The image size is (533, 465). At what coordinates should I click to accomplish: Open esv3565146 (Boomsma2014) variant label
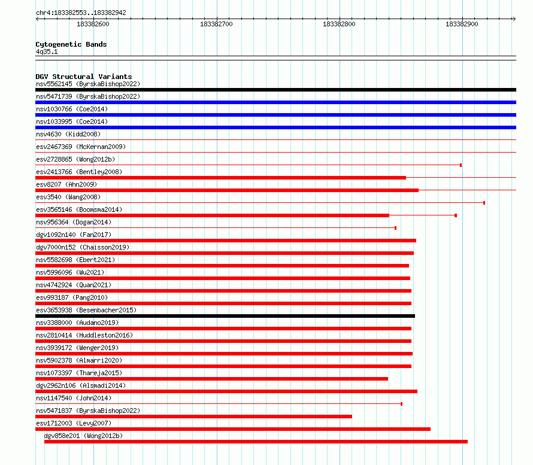click(79, 209)
